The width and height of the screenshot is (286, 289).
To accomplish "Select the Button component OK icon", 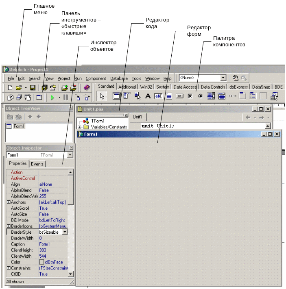I will 179,96.
